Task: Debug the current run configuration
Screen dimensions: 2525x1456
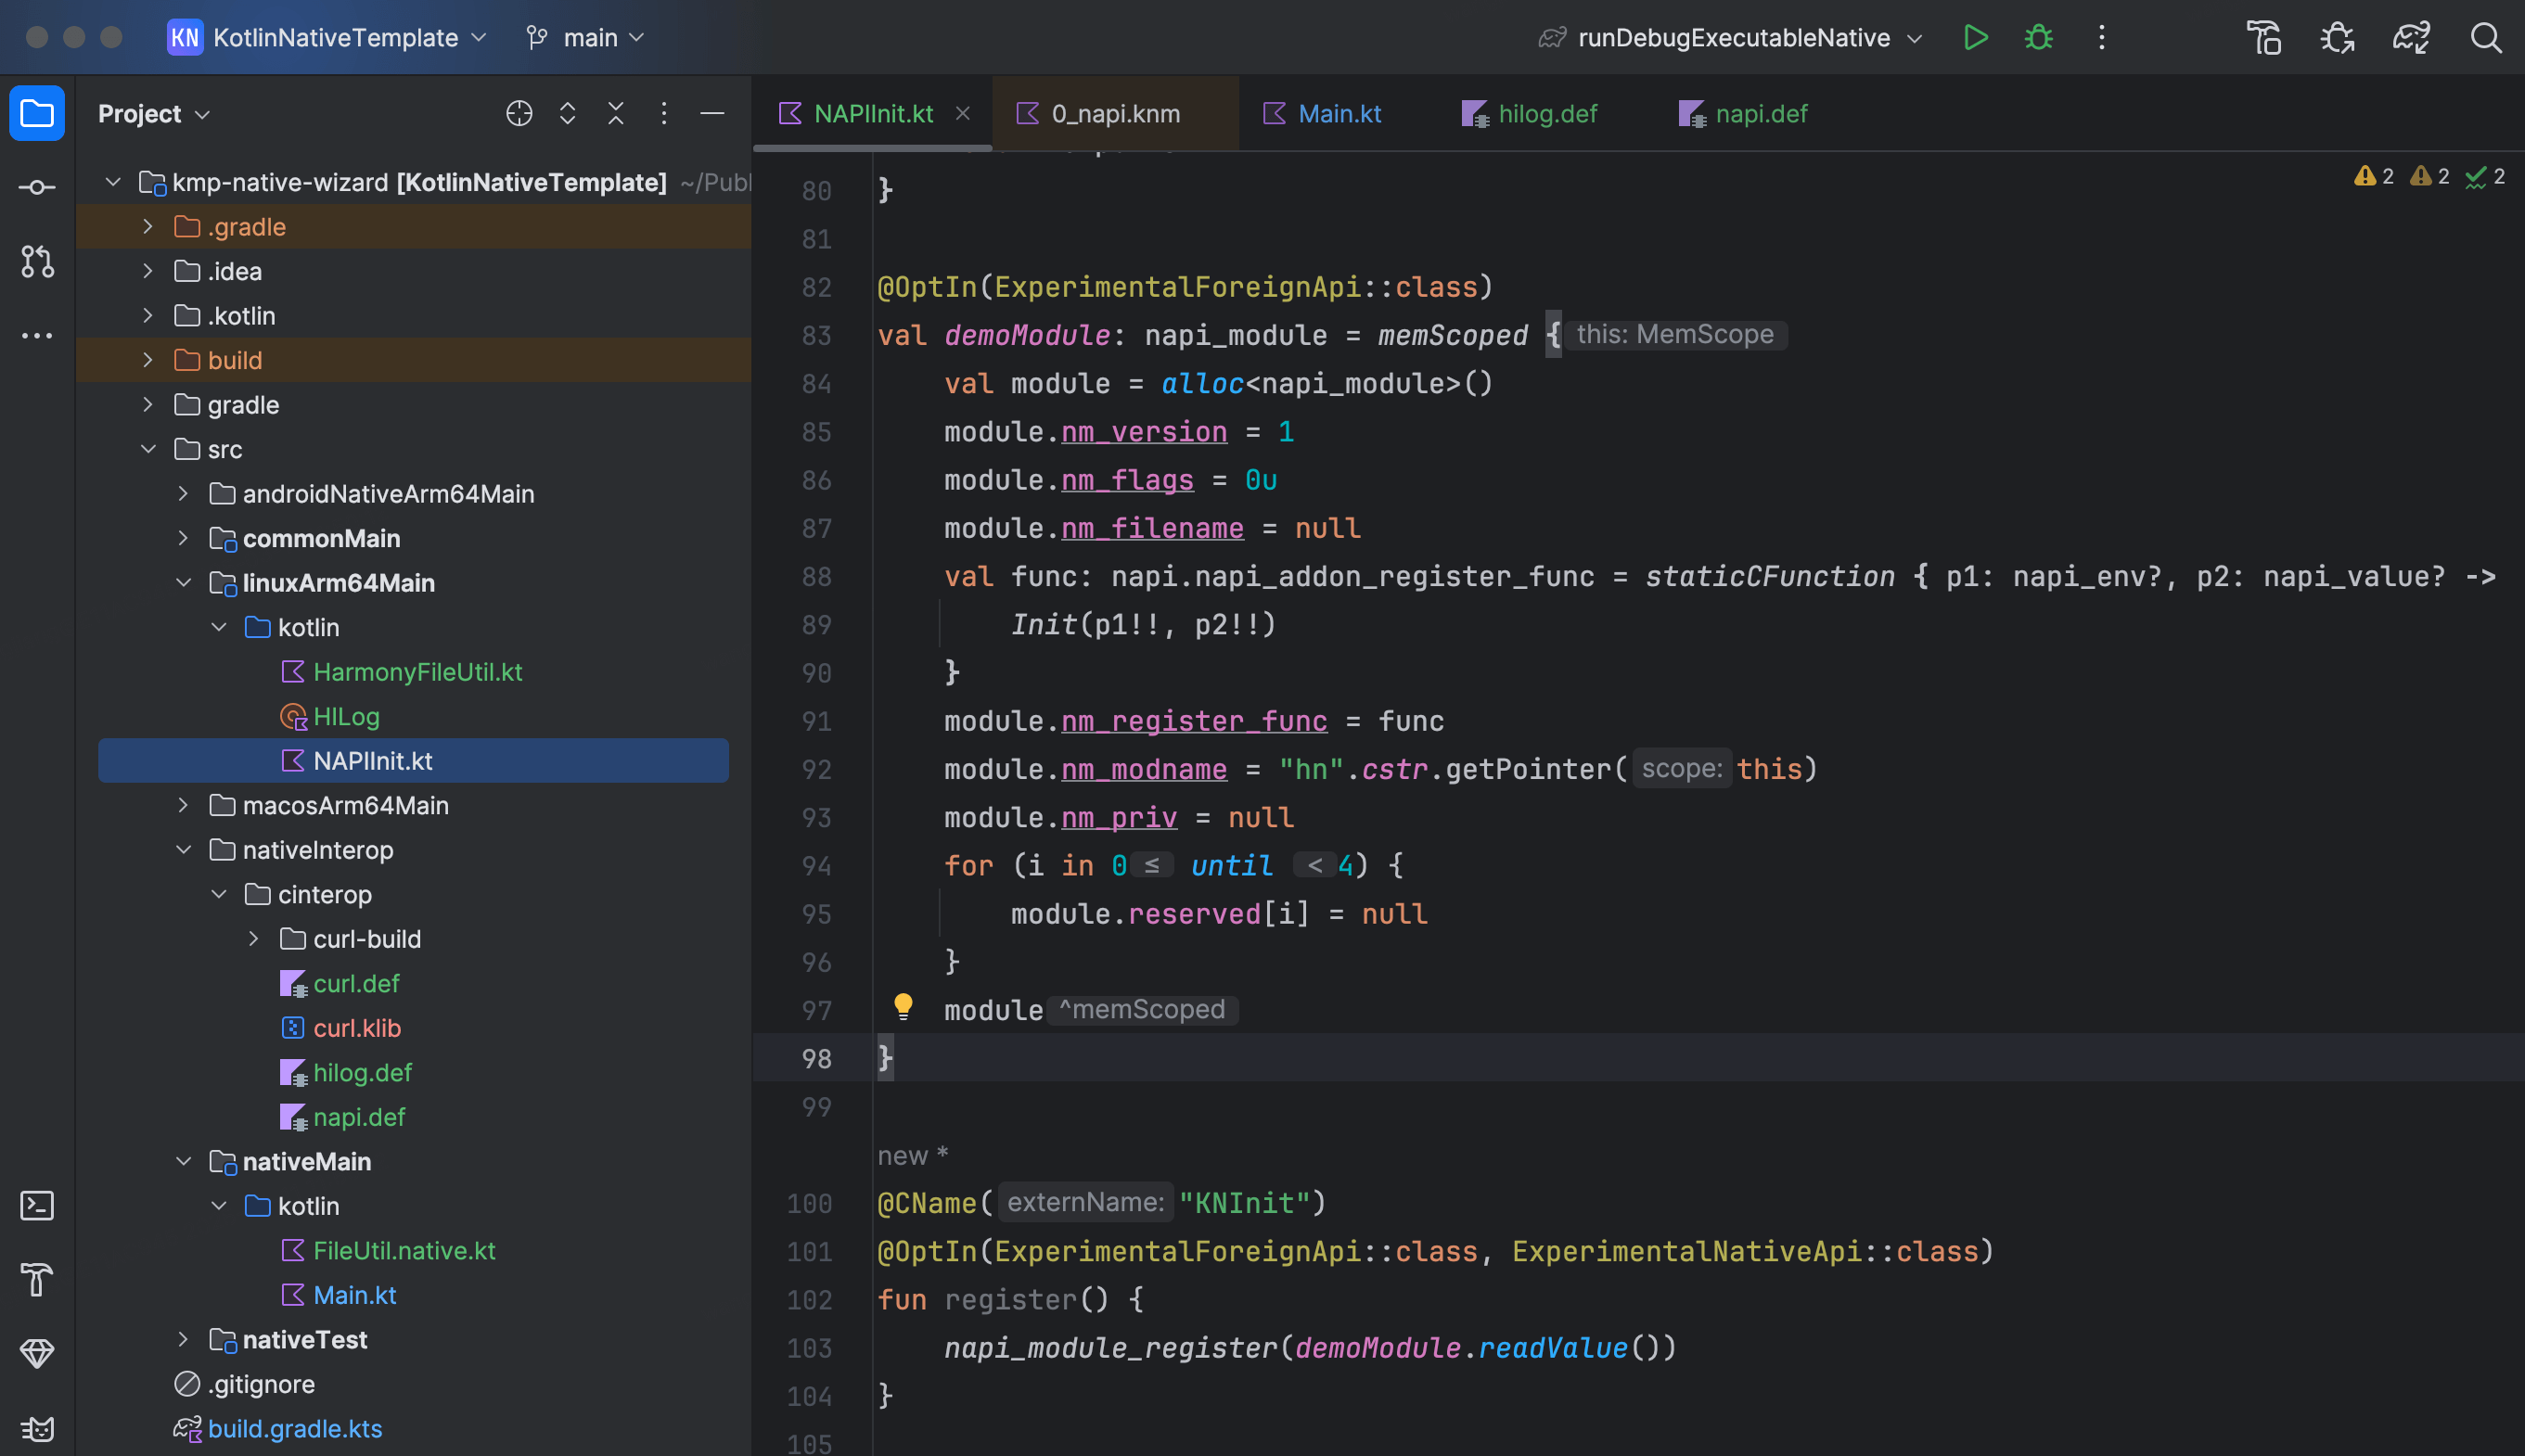Action: pos(2038,37)
